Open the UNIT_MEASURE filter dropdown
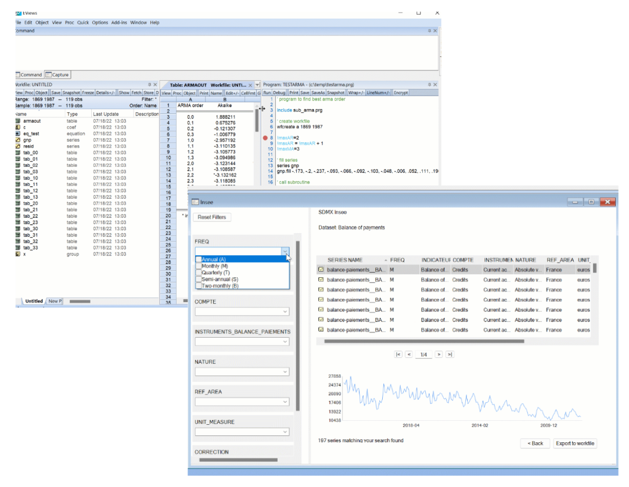Screen dimensions: 629x487 [x=285, y=432]
